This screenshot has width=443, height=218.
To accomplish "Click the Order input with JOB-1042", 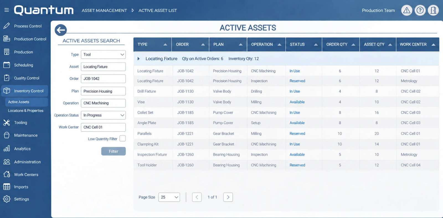I will tap(103, 79).
